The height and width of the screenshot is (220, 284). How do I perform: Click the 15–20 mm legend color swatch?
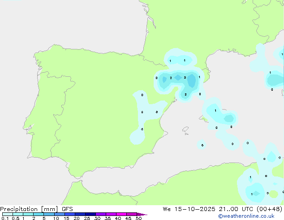70,214
